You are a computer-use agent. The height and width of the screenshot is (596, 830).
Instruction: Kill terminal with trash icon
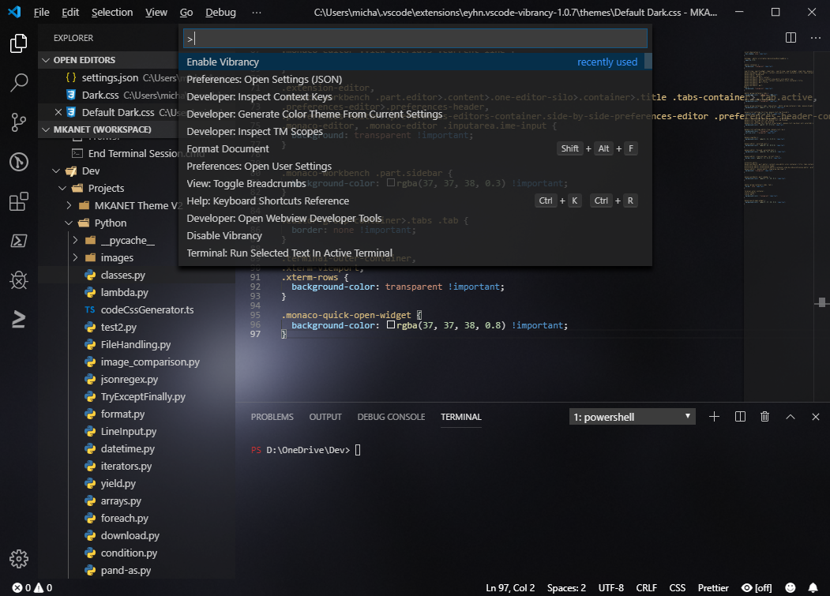pyautogui.click(x=765, y=417)
